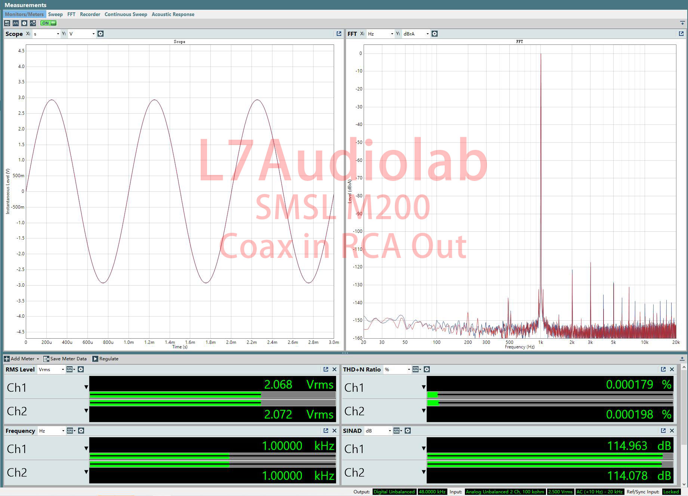Expand RMS Level Ch2 arrow
688x496 pixels.
(86, 411)
